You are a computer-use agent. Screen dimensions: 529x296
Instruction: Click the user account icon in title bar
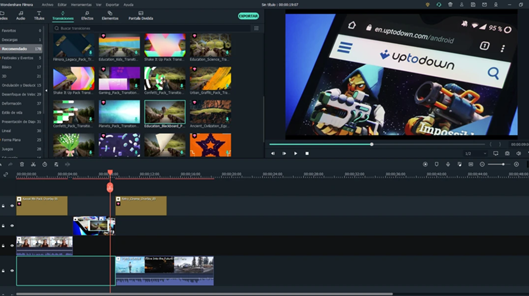[x=461, y=5]
